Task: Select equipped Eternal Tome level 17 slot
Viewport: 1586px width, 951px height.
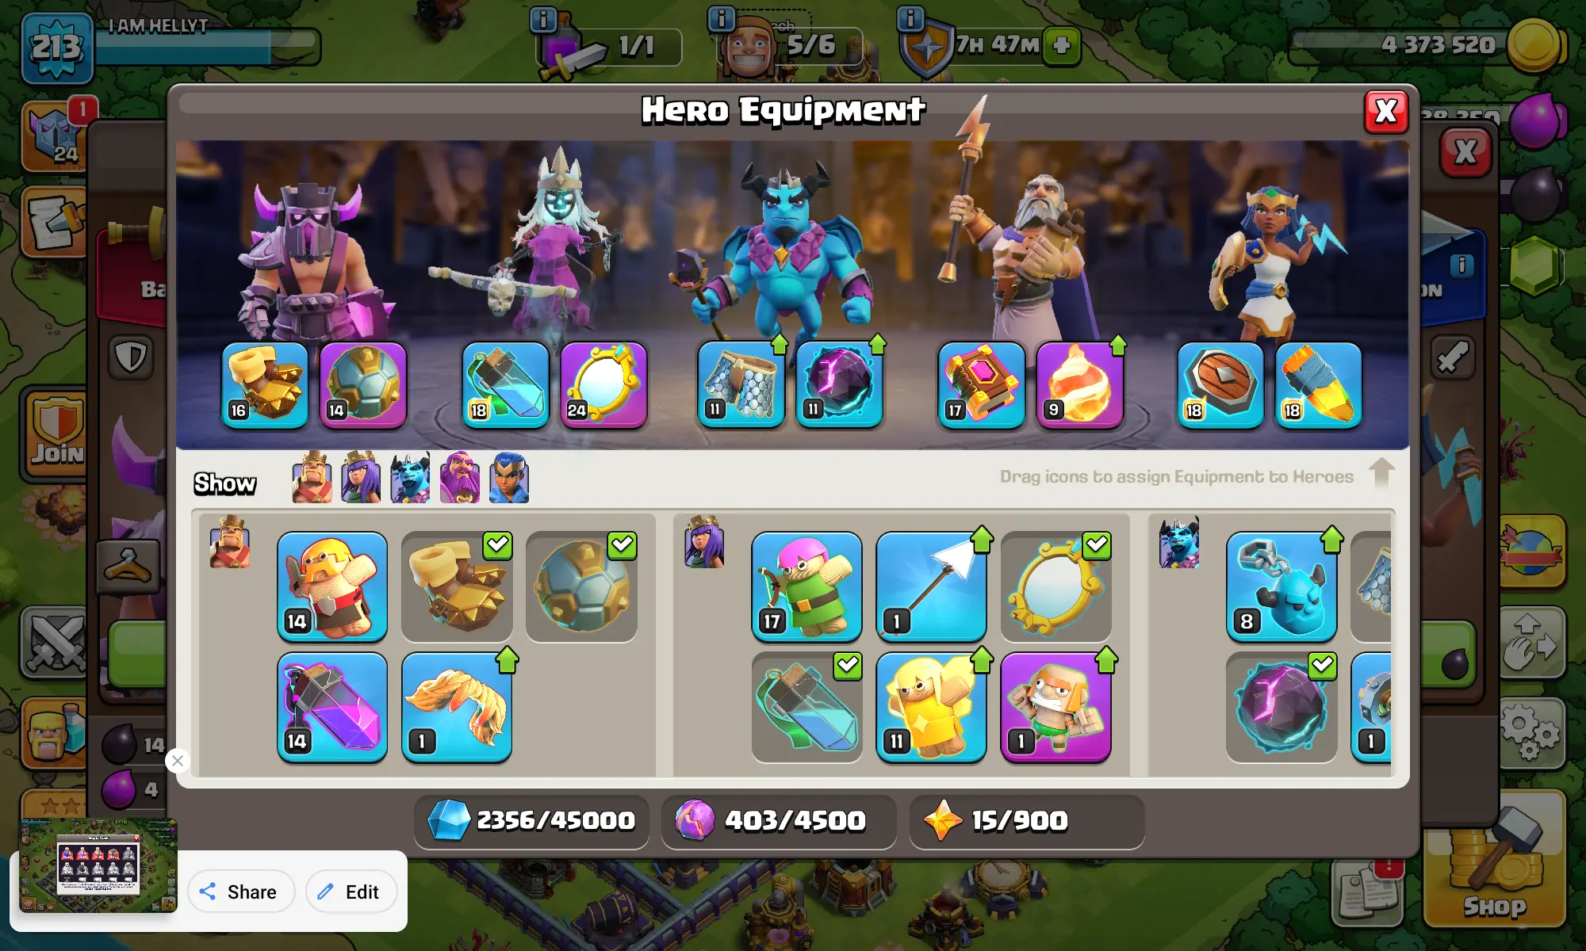Action: (x=982, y=385)
